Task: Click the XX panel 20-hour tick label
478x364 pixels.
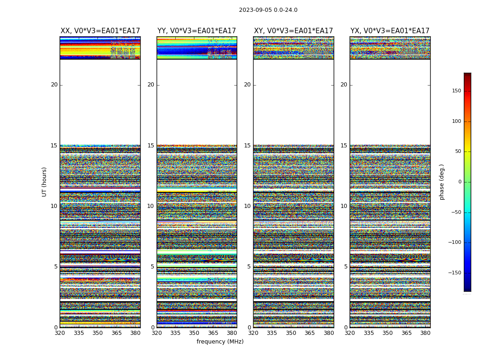Action: click(54, 85)
